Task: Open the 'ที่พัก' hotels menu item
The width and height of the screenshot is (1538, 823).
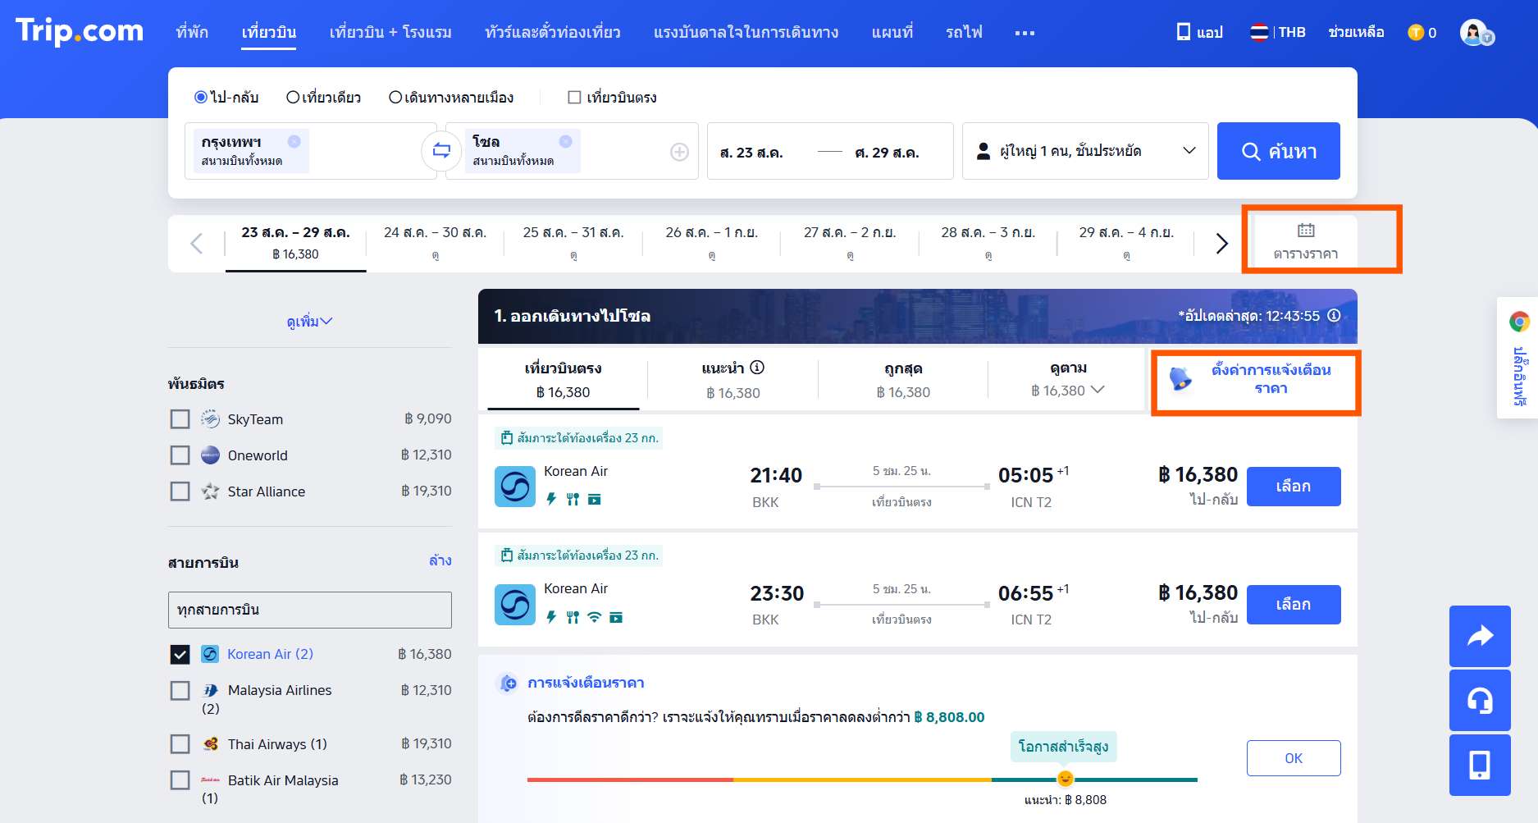Action: 192,32
